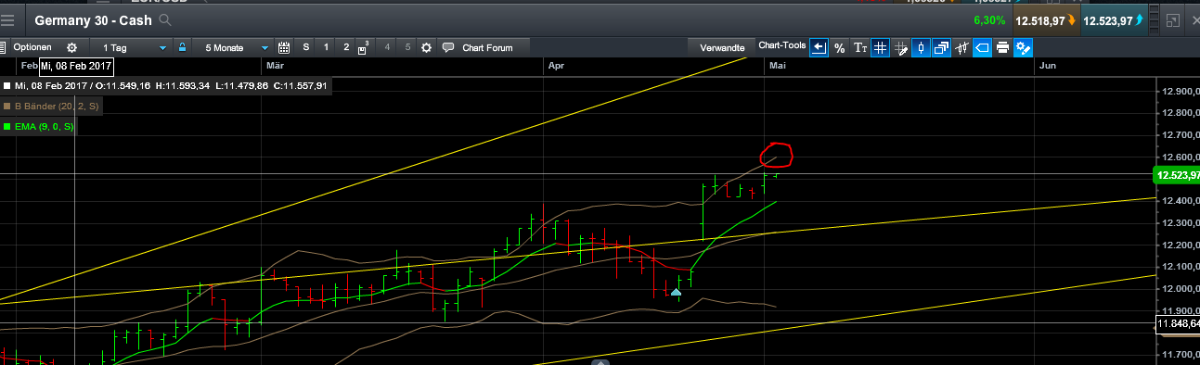The image size is (1200, 365).
Task: Click the 6,30% change value
Action: click(x=989, y=19)
